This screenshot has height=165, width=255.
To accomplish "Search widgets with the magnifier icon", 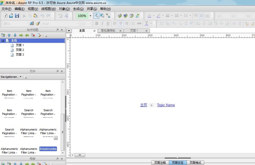I will tap(25, 77).
